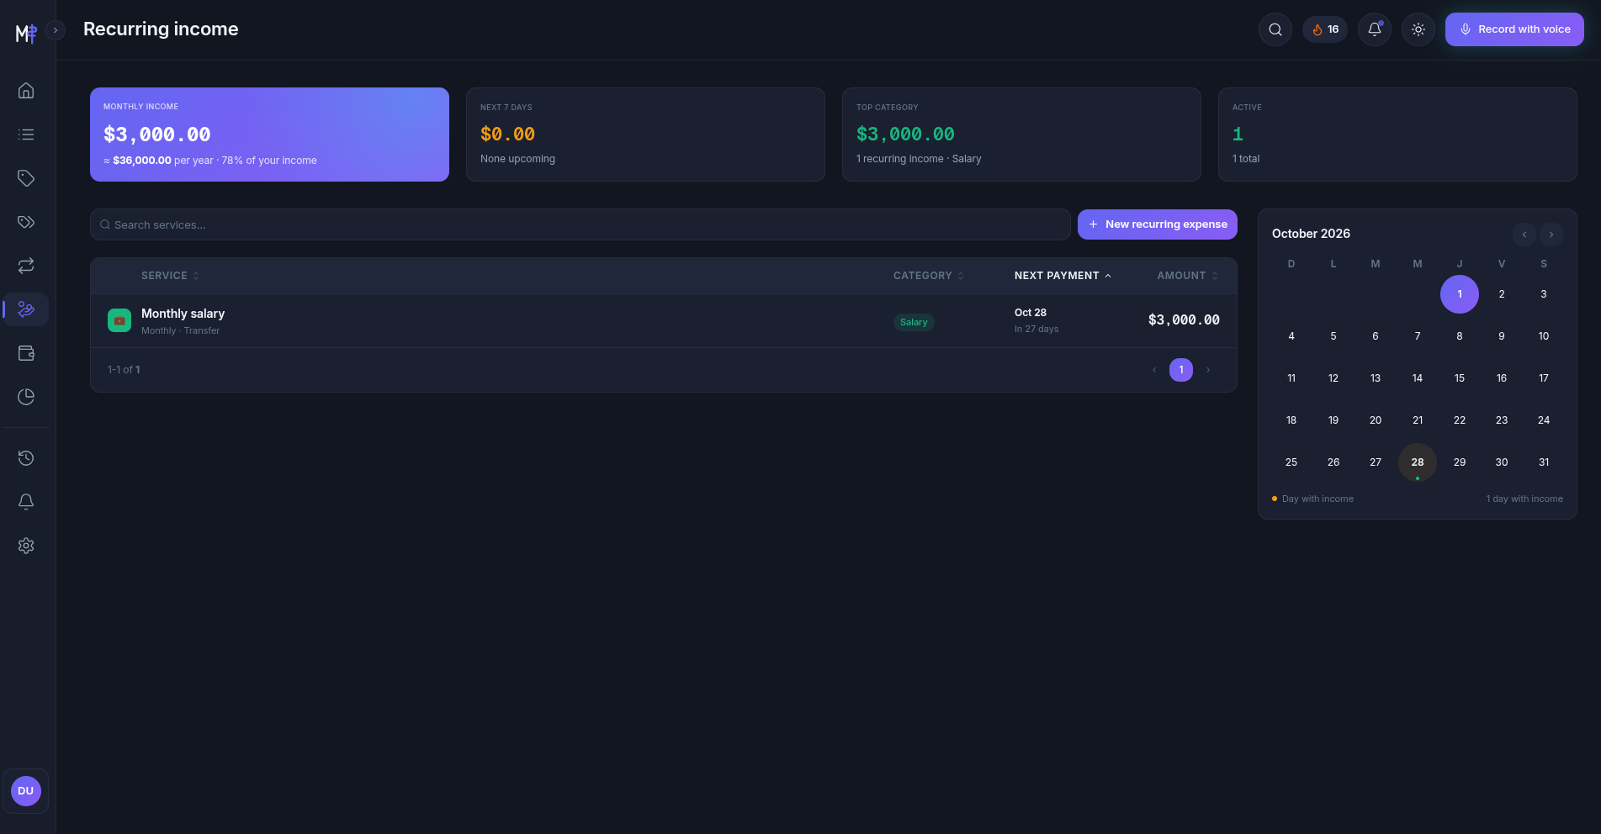This screenshot has width=1601, height=834.
Task: Click the search magnifier in top bar
Action: pos(1275,29)
